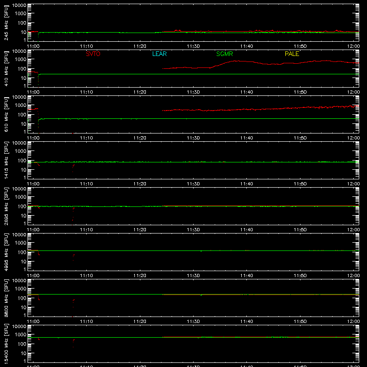Select the 610 MHz [SFU] axis title
Image resolution: width=367 pixels, height=367 pixels.
point(6,114)
